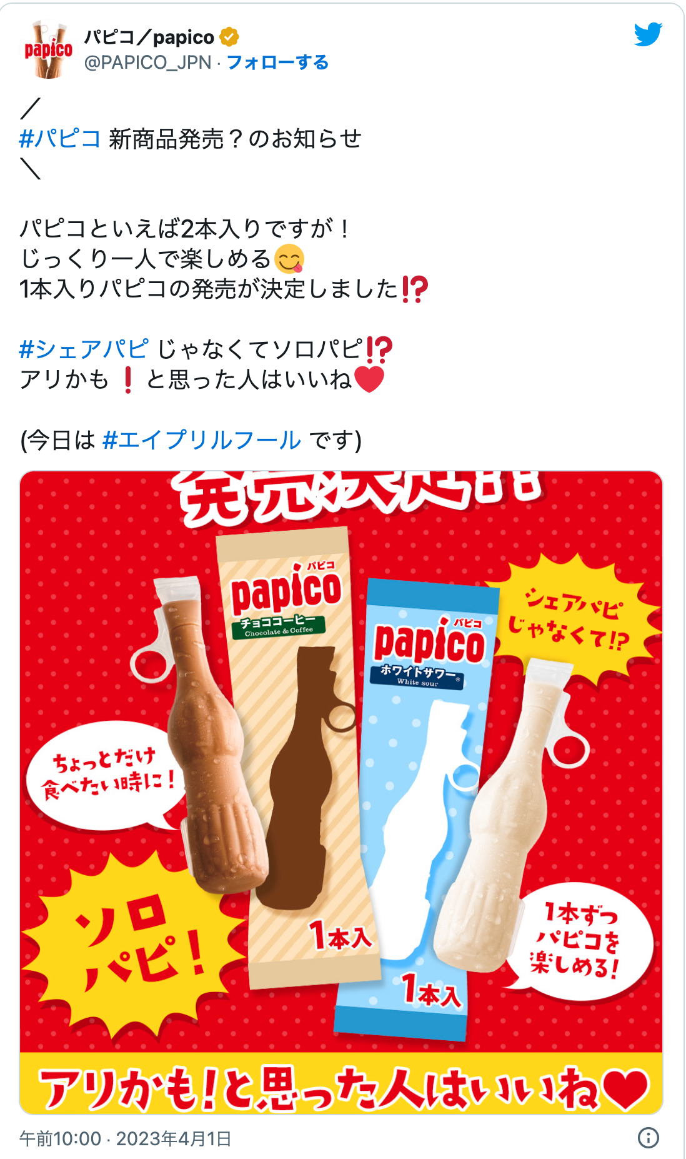686x1159 pixels.
Task: Click the フォローする follow link
Action: pos(277,63)
